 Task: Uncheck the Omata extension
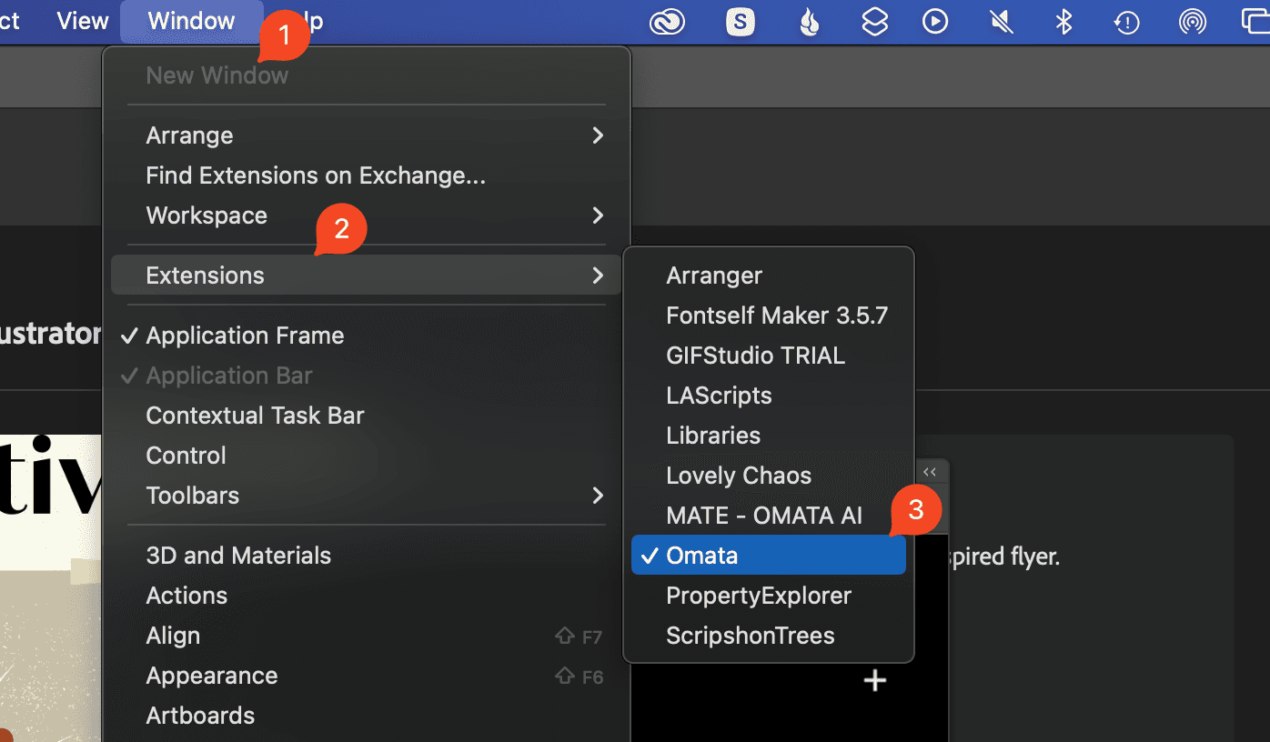769,556
